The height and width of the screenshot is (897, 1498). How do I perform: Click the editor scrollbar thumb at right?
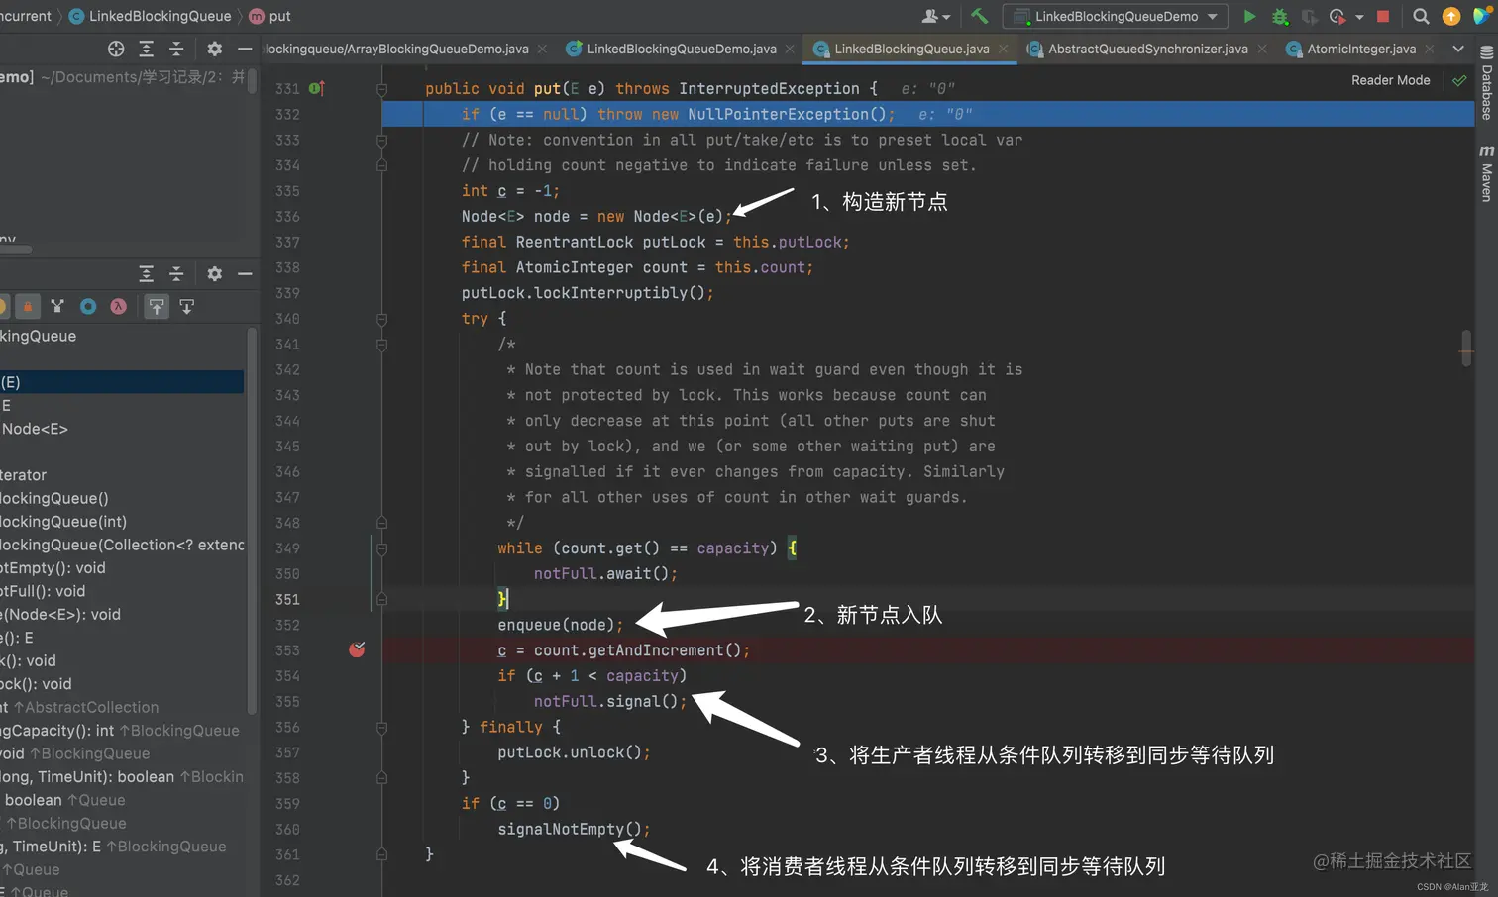point(1466,349)
